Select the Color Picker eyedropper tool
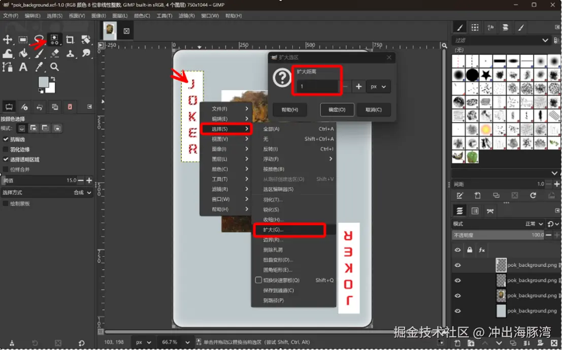Screen dimensions: 562x350 tap(39, 67)
